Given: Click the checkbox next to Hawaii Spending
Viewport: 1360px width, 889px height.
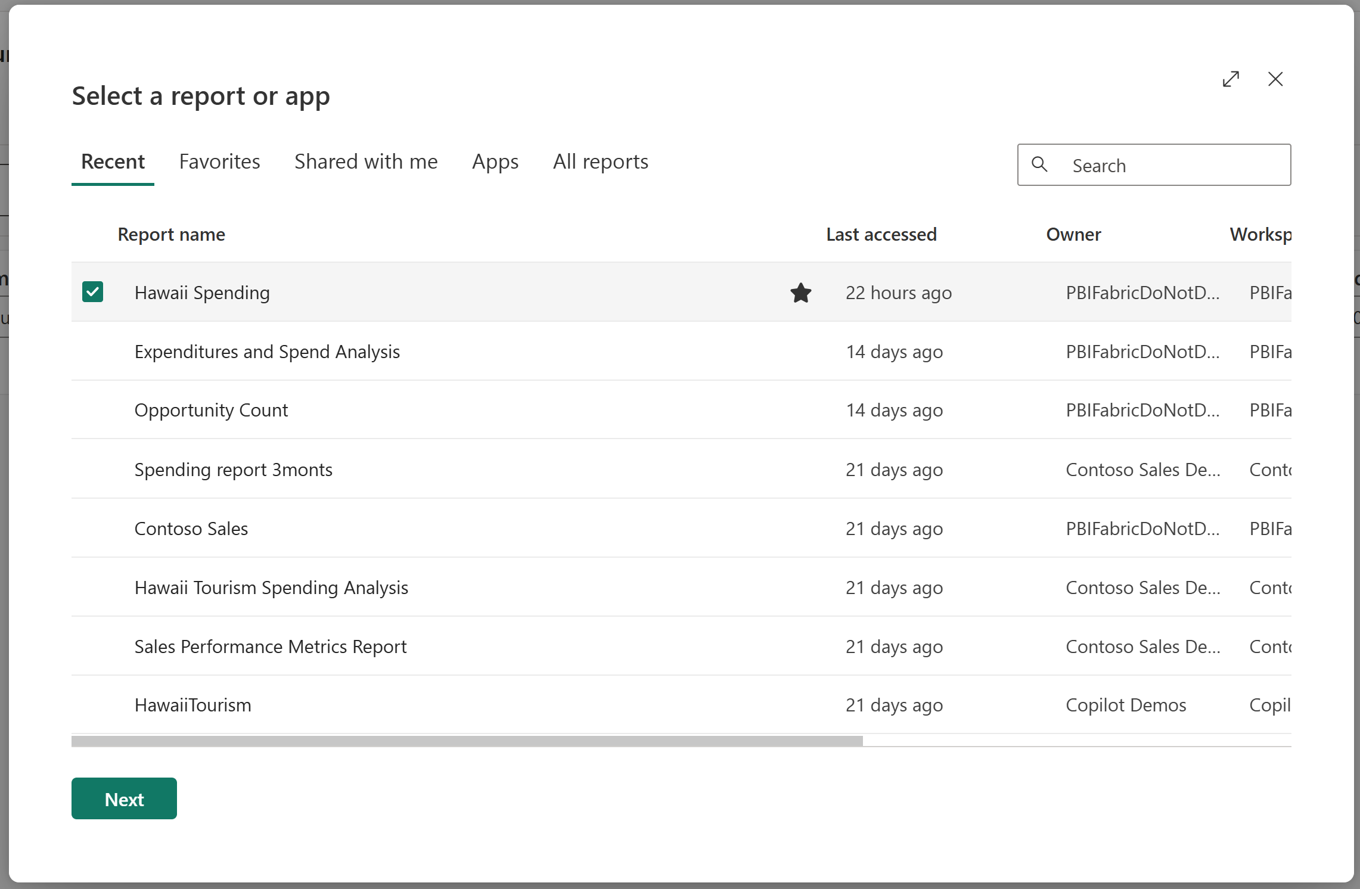Looking at the screenshot, I should point(92,292).
